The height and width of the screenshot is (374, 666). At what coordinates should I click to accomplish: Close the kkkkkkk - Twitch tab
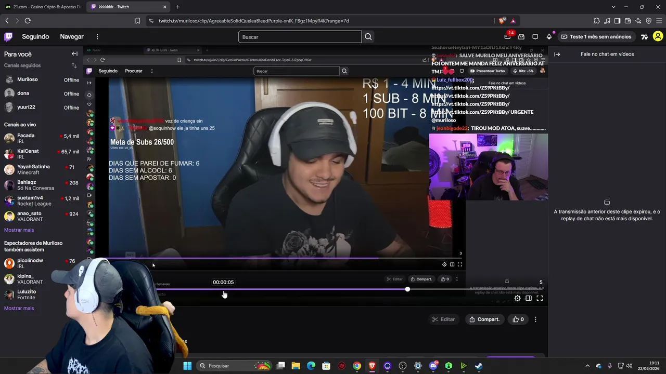coord(165,7)
